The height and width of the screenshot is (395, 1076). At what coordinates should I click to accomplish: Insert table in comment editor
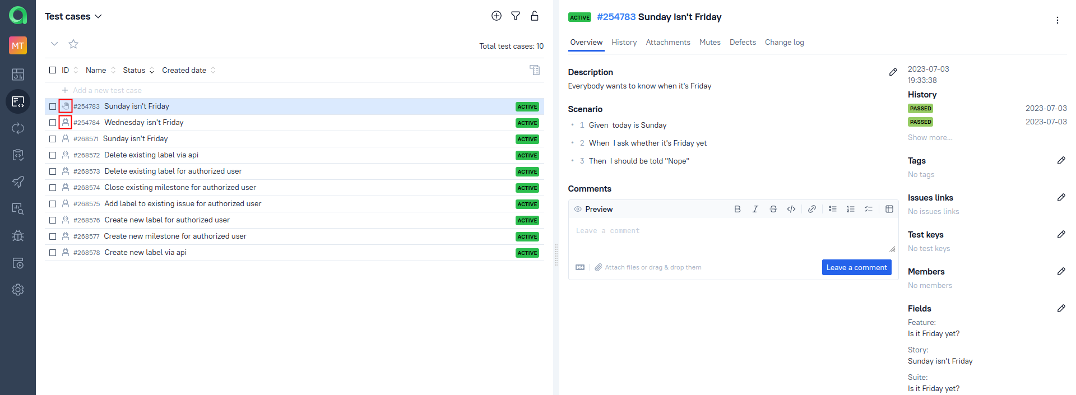tap(889, 209)
